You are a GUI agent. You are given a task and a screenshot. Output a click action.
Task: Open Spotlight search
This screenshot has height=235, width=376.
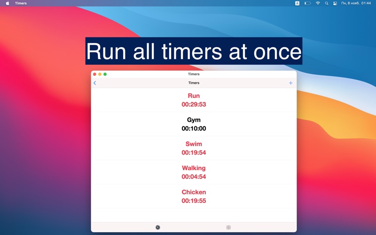(x=327, y=3)
